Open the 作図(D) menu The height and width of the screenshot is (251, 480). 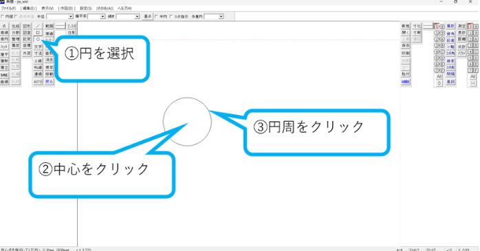(67, 8)
